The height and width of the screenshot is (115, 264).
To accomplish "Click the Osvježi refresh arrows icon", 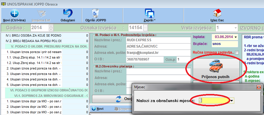I will [119, 99].
